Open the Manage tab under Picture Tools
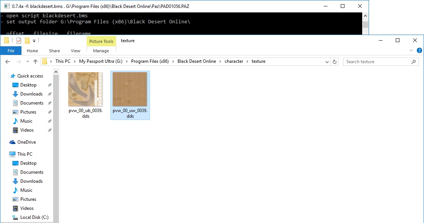 point(101,51)
